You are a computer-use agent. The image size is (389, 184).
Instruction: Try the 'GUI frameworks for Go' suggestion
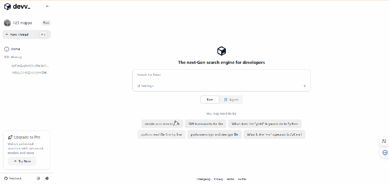(x=206, y=124)
